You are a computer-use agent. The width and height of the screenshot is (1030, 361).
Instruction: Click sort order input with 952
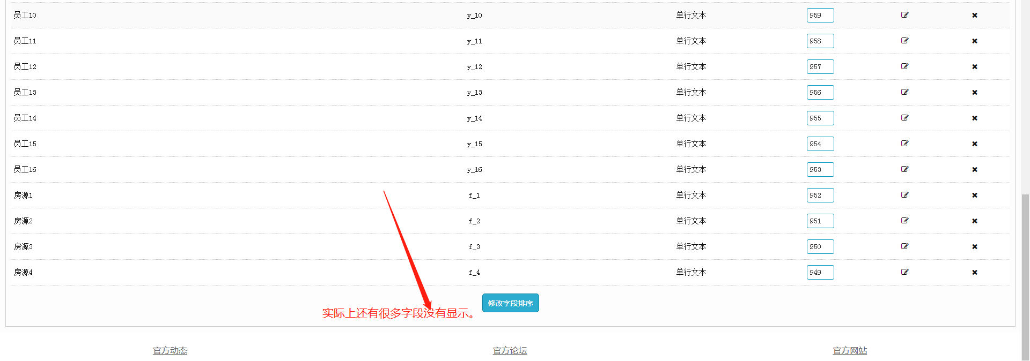820,195
